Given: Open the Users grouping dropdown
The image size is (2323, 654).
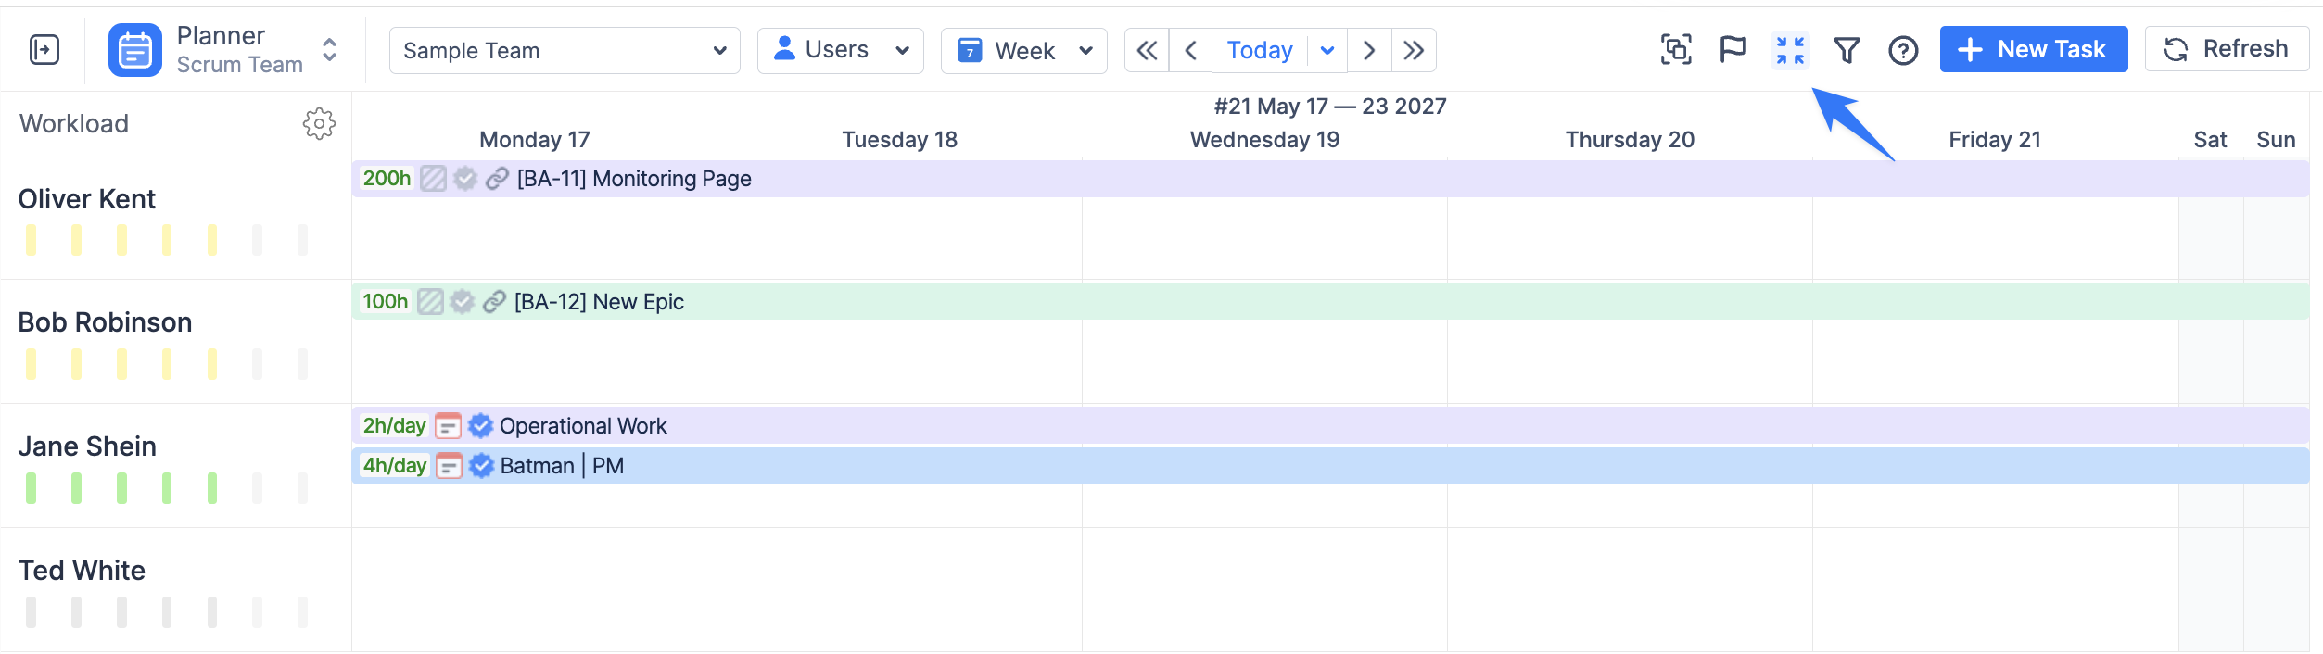Looking at the screenshot, I should click(x=840, y=50).
